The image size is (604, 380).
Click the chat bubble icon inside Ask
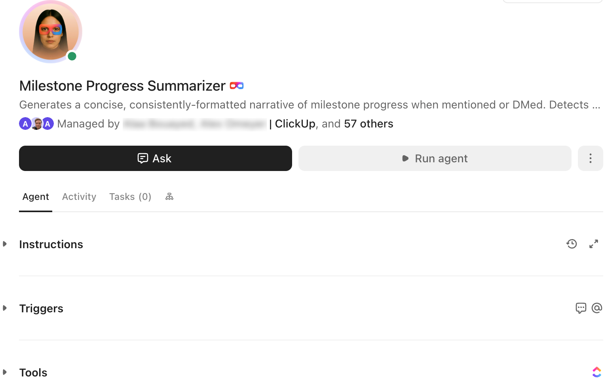pos(142,158)
